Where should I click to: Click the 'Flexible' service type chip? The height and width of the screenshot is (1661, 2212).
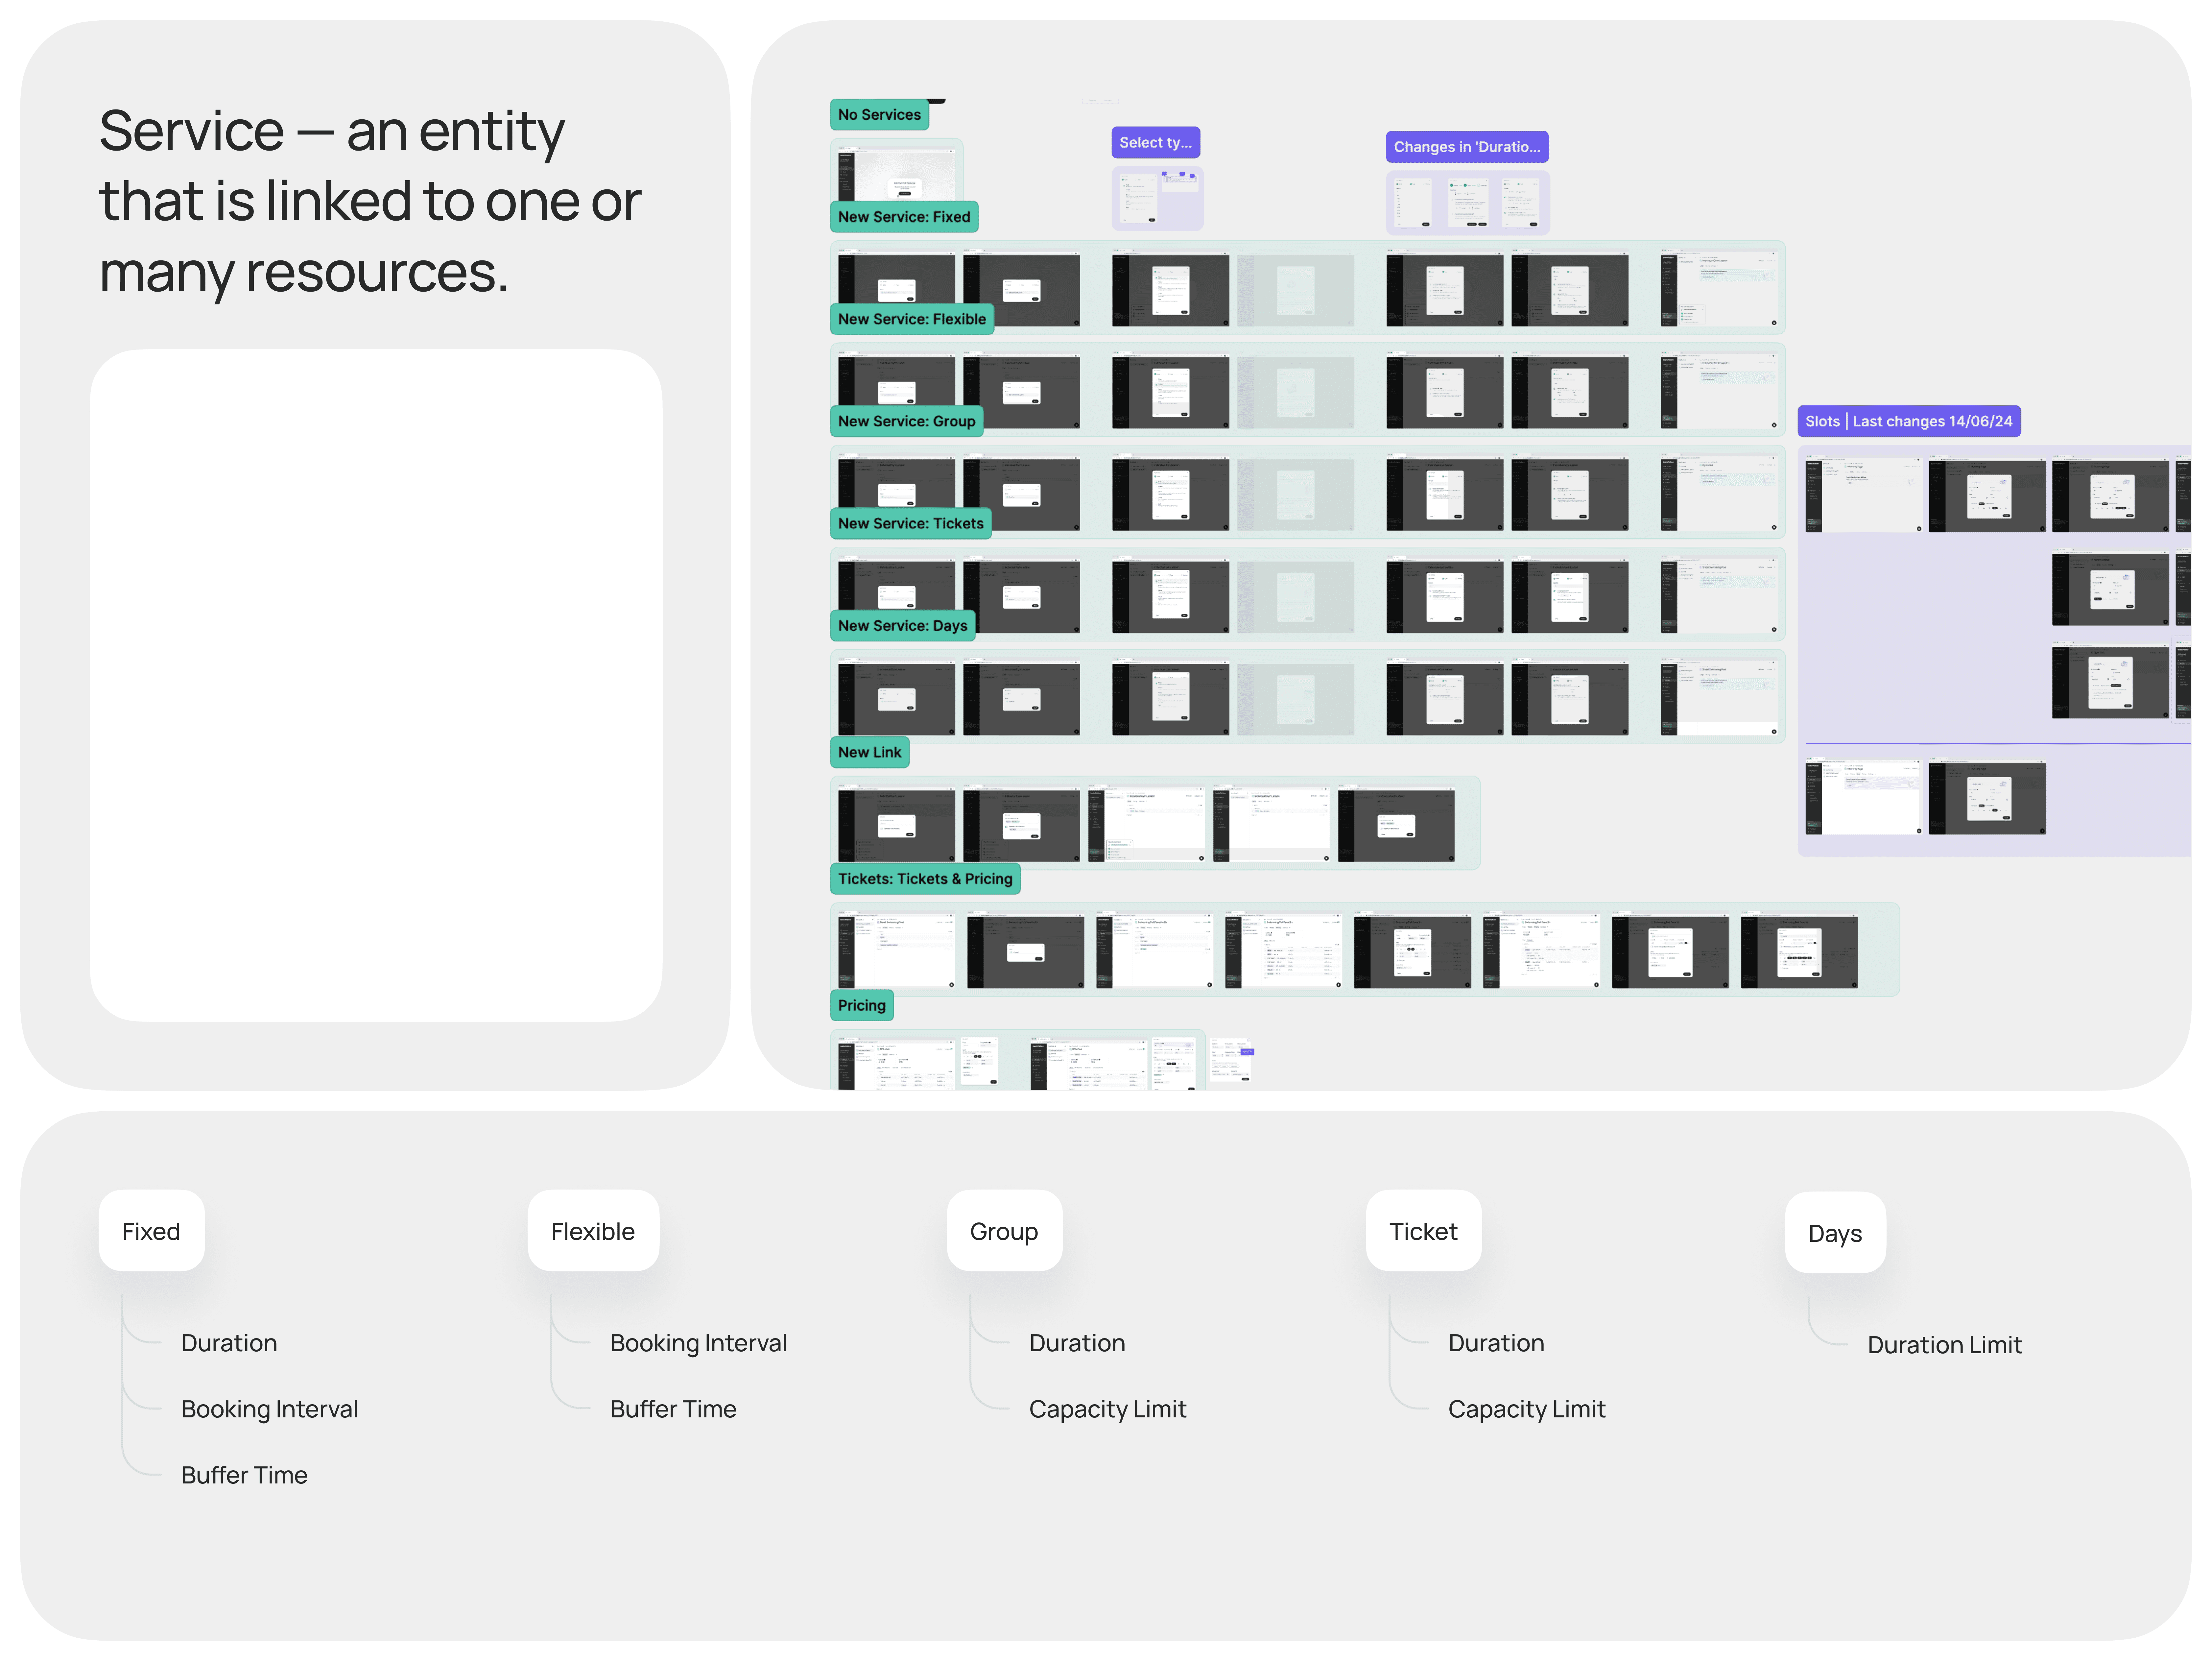(x=593, y=1231)
